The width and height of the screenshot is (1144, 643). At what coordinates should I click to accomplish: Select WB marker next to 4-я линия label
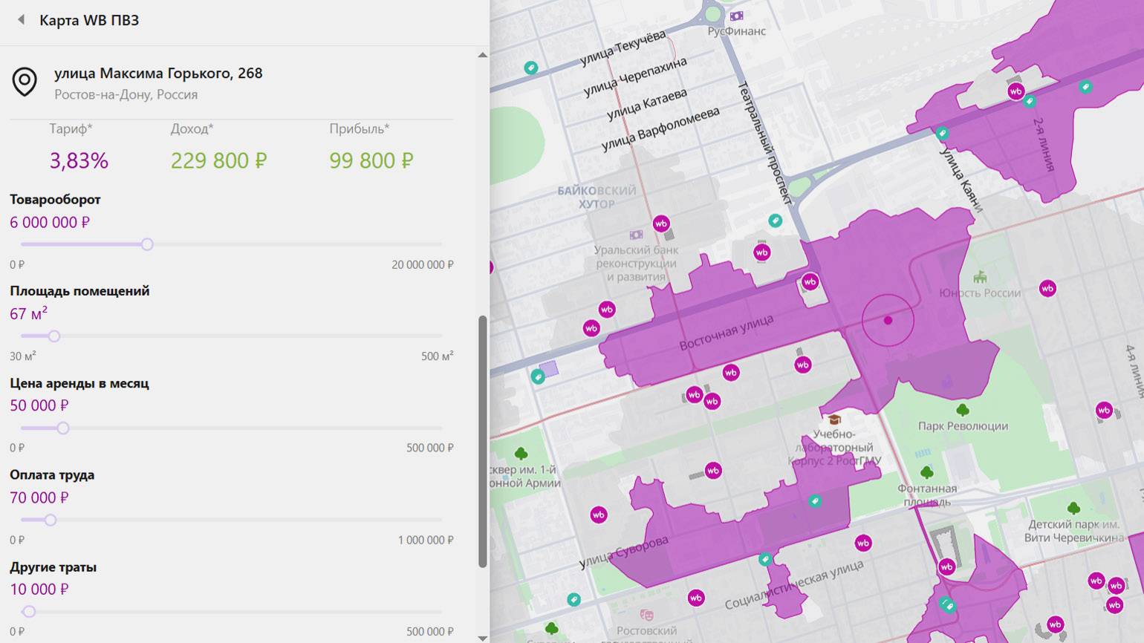coord(1104,410)
